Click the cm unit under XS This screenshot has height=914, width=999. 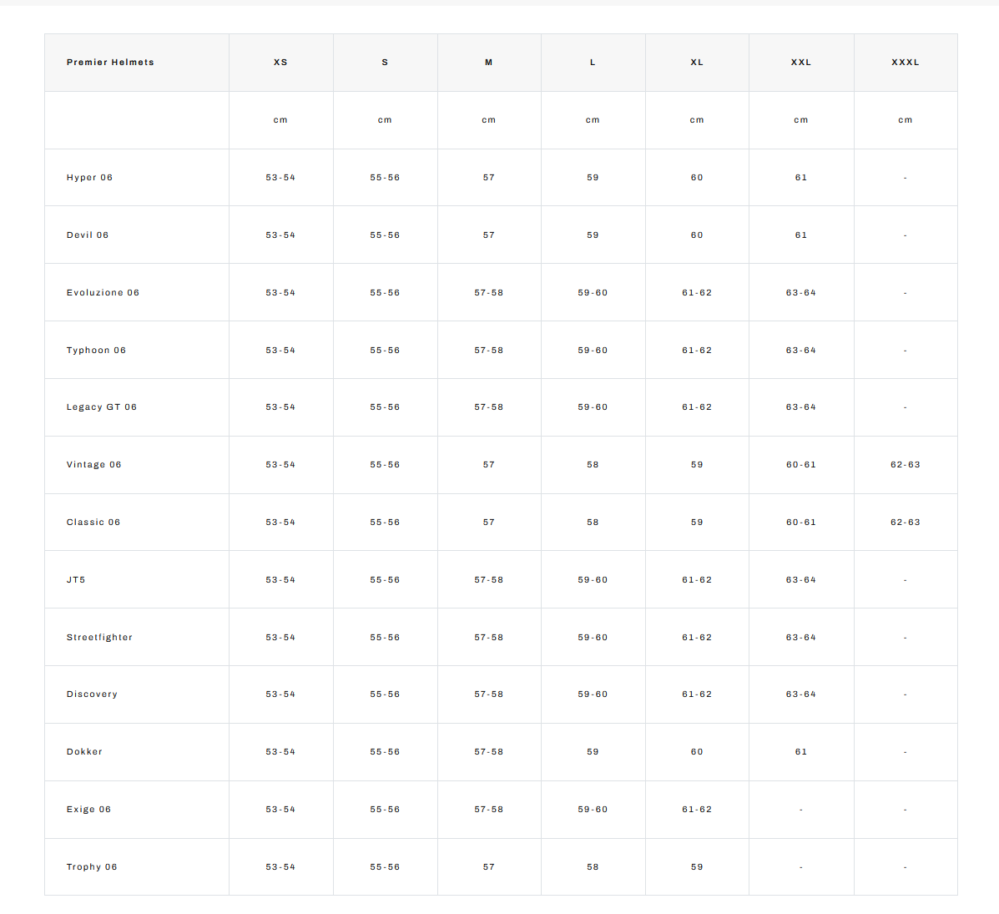280,120
